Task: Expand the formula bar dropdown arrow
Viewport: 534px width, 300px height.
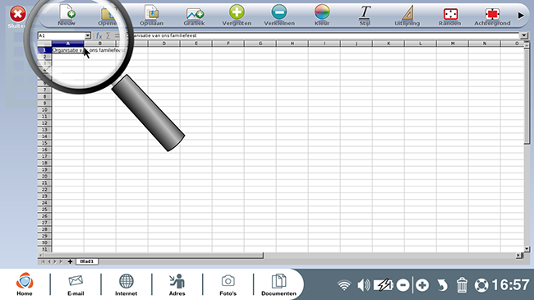Action: (x=524, y=35)
